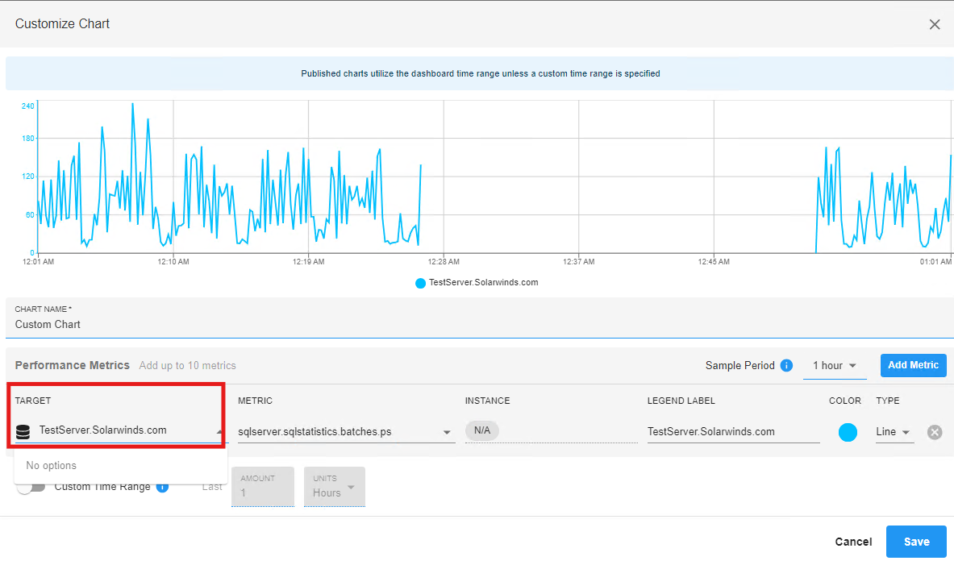Open the Units Hours dropdown
This screenshot has width=954, height=565.
click(x=334, y=487)
